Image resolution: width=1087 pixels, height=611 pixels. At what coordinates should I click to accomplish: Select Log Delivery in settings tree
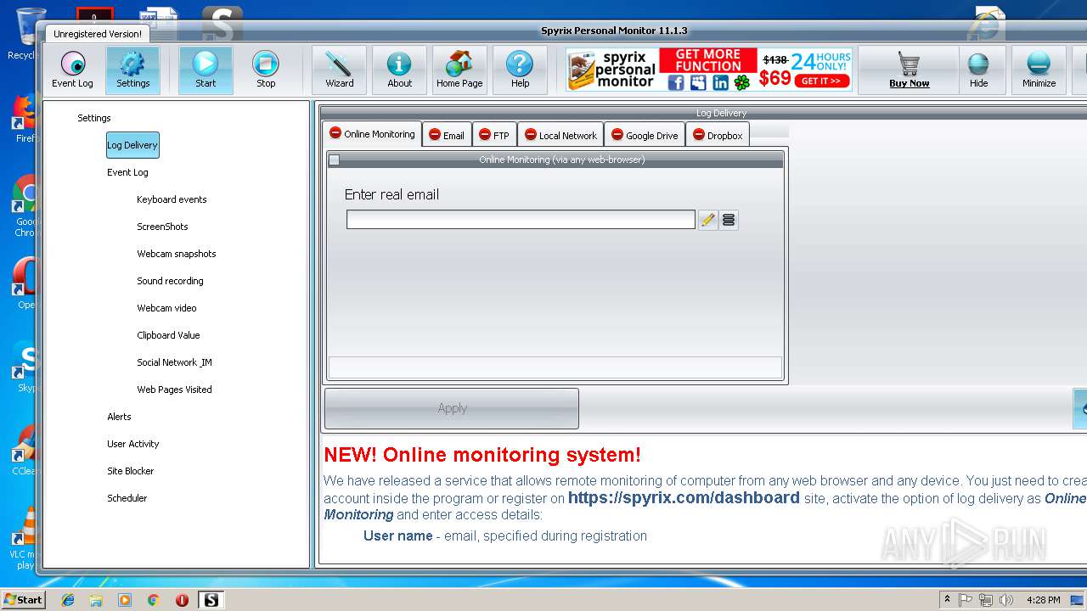click(132, 145)
